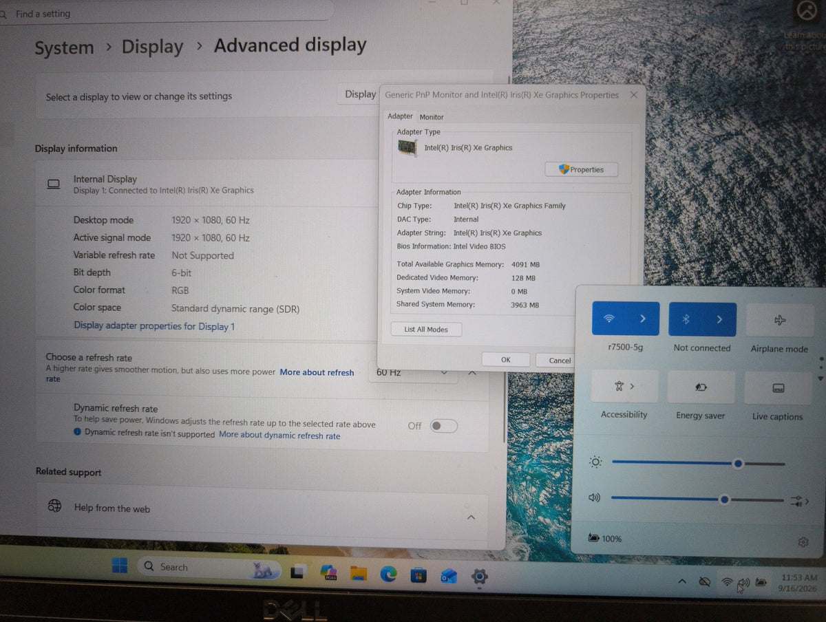Click the Wi-Fi icon in the system tray
This screenshot has height=622, width=826.
727,582
